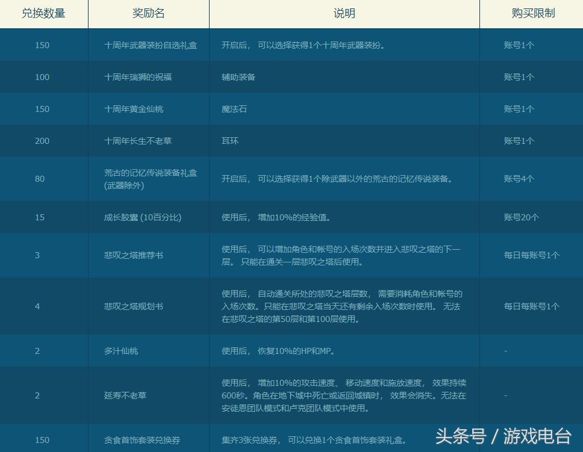The width and height of the screenshot is (583, 452).
Task: Click the 奖励名 column header
Action: click(148, 13)
